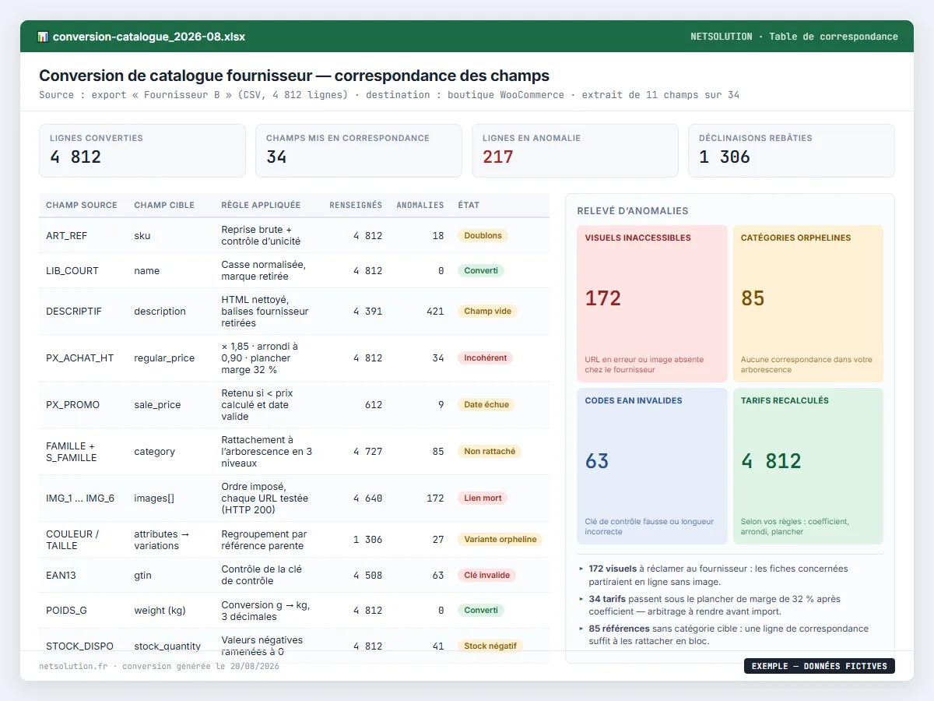Click the Relevé d'anomalies panel heading
This screenshot has width=934, height=701.
(632, 211)
